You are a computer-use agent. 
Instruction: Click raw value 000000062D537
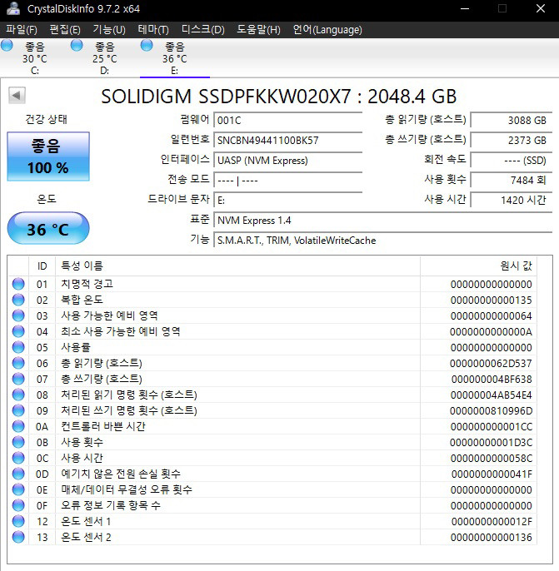(491, 364)
